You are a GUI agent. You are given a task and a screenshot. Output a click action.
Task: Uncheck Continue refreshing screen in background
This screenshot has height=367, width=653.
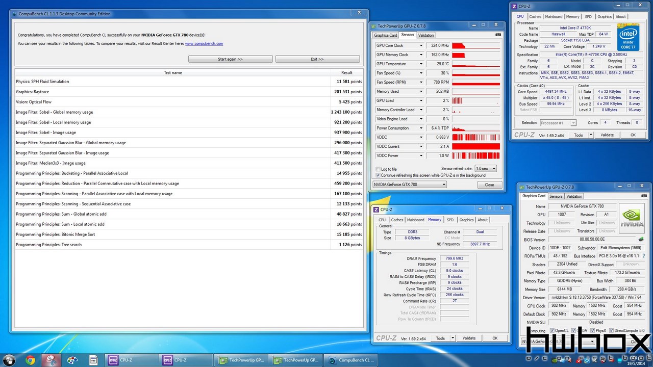point(378,175)
